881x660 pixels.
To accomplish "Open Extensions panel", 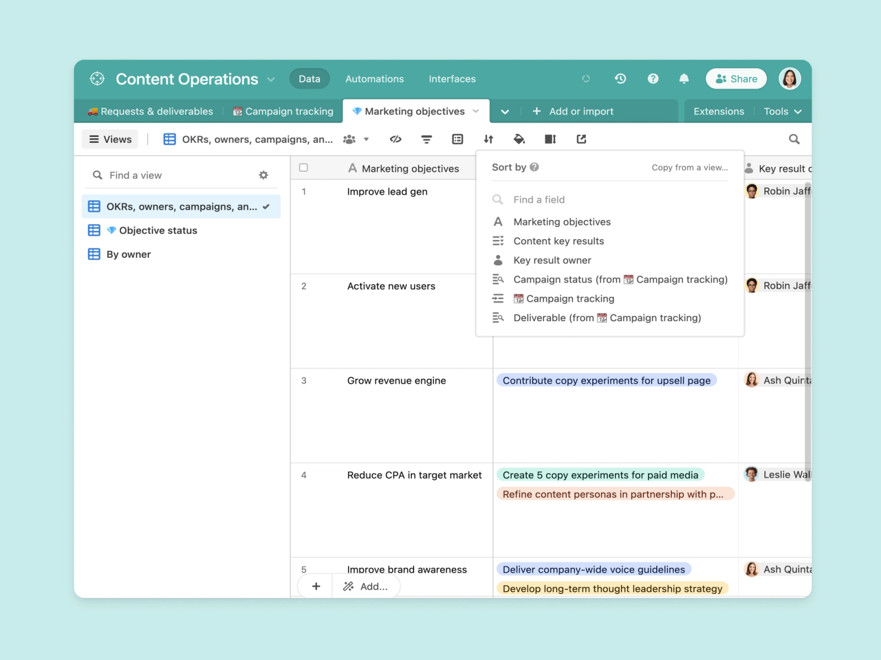I will tap(719, 111).
